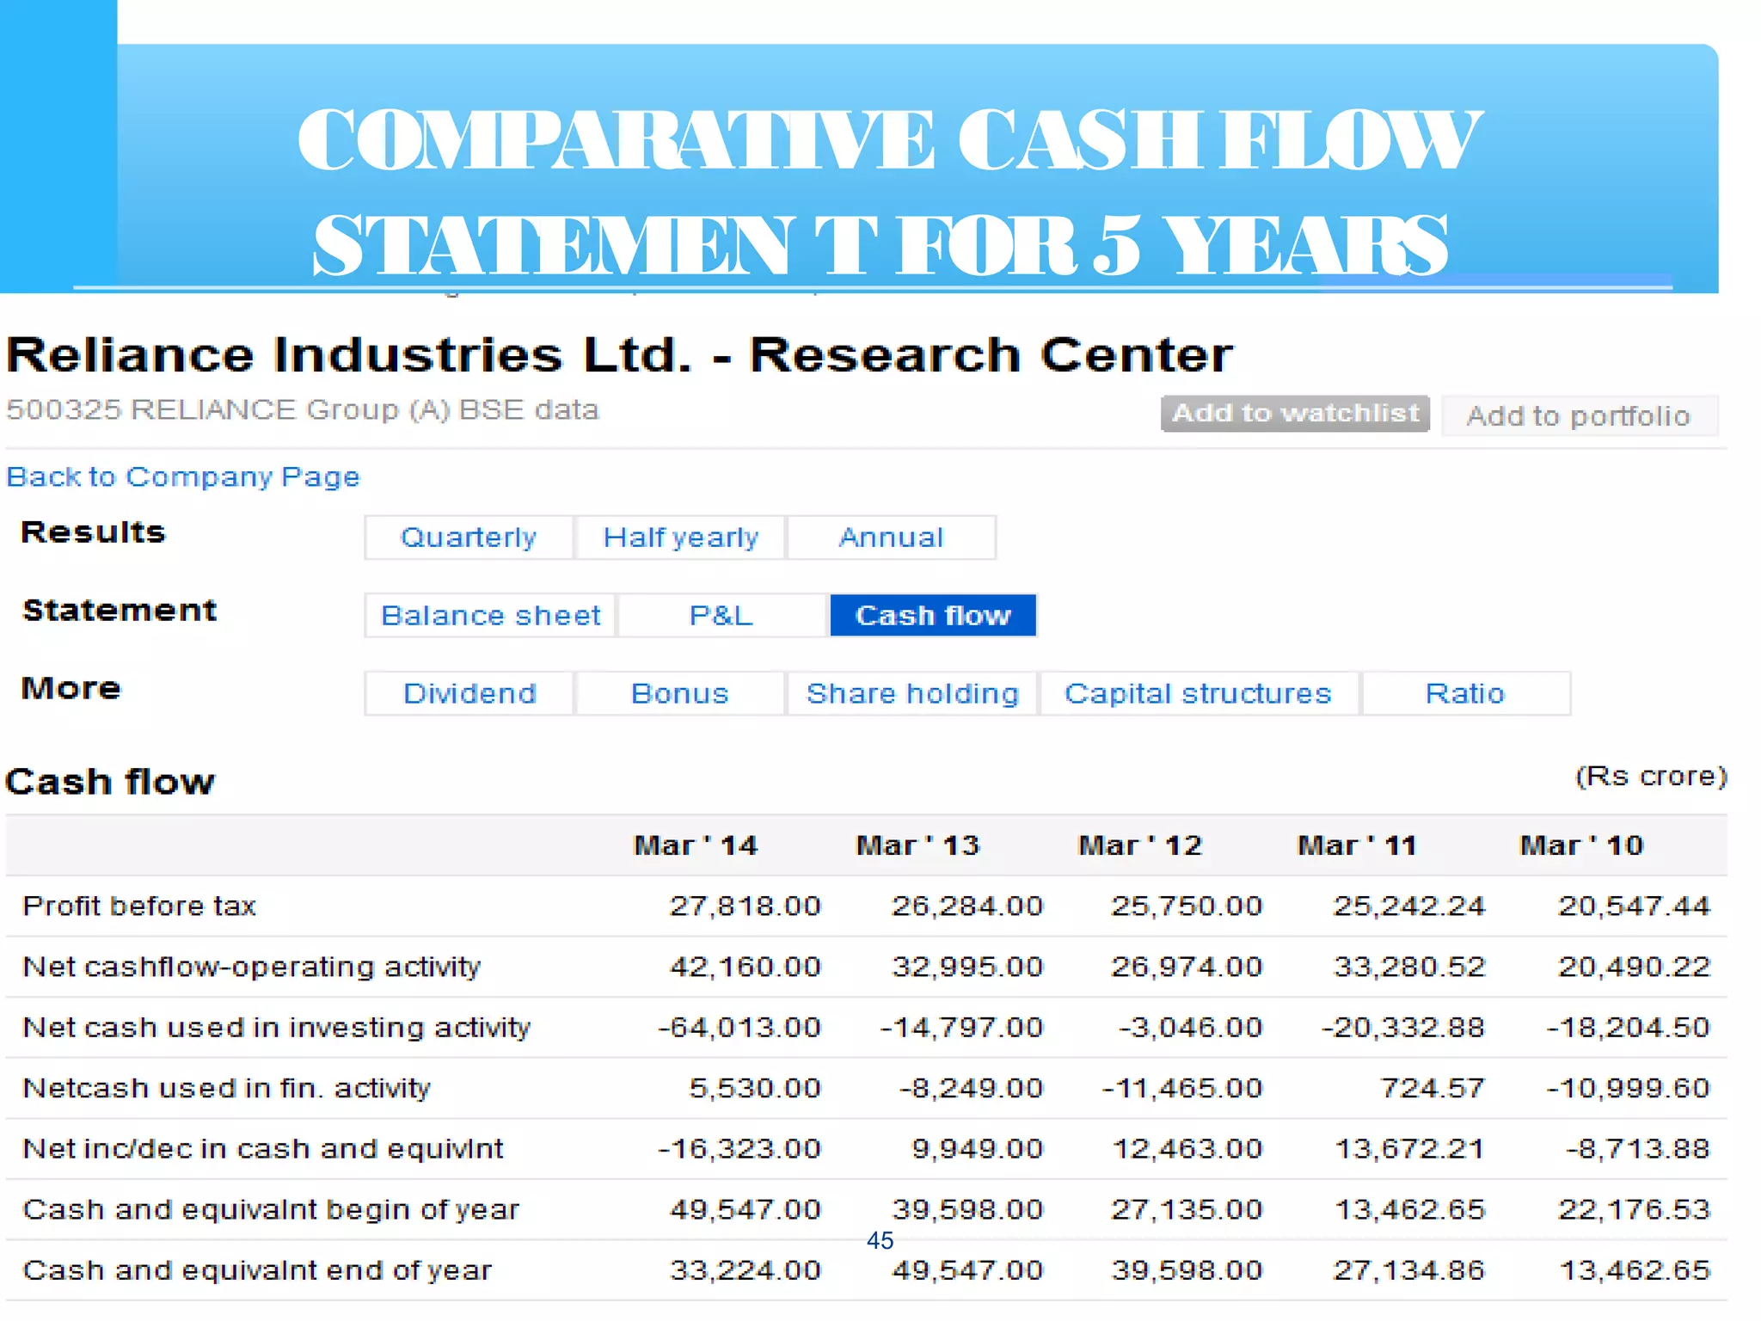1761x1321 pixels.
Task: Click the value -20,332.88
Action: coord(1403,1027)
